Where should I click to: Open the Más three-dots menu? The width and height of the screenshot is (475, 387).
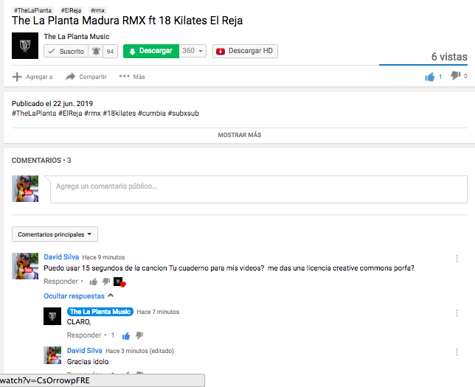tap(132, 77)
